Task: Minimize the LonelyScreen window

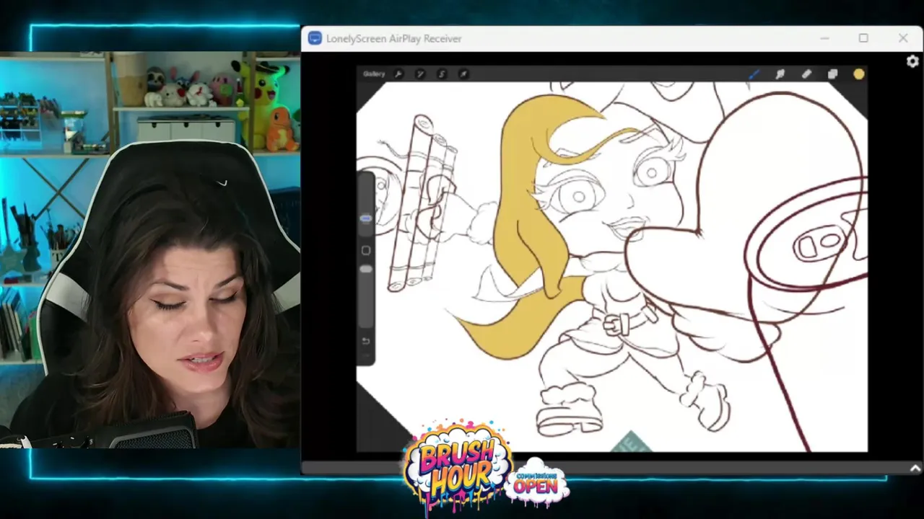Action: pos(824,38)
